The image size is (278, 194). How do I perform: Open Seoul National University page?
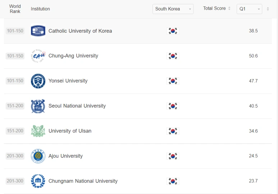[77, 106]
